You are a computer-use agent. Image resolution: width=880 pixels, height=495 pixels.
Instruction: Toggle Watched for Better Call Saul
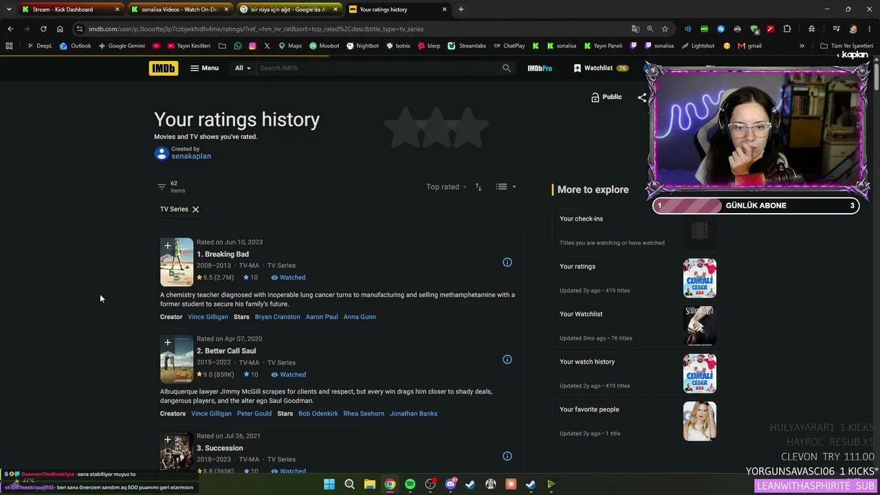[288, 375]
